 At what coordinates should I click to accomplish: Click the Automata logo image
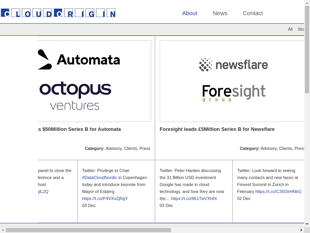[x=79, y=59]
